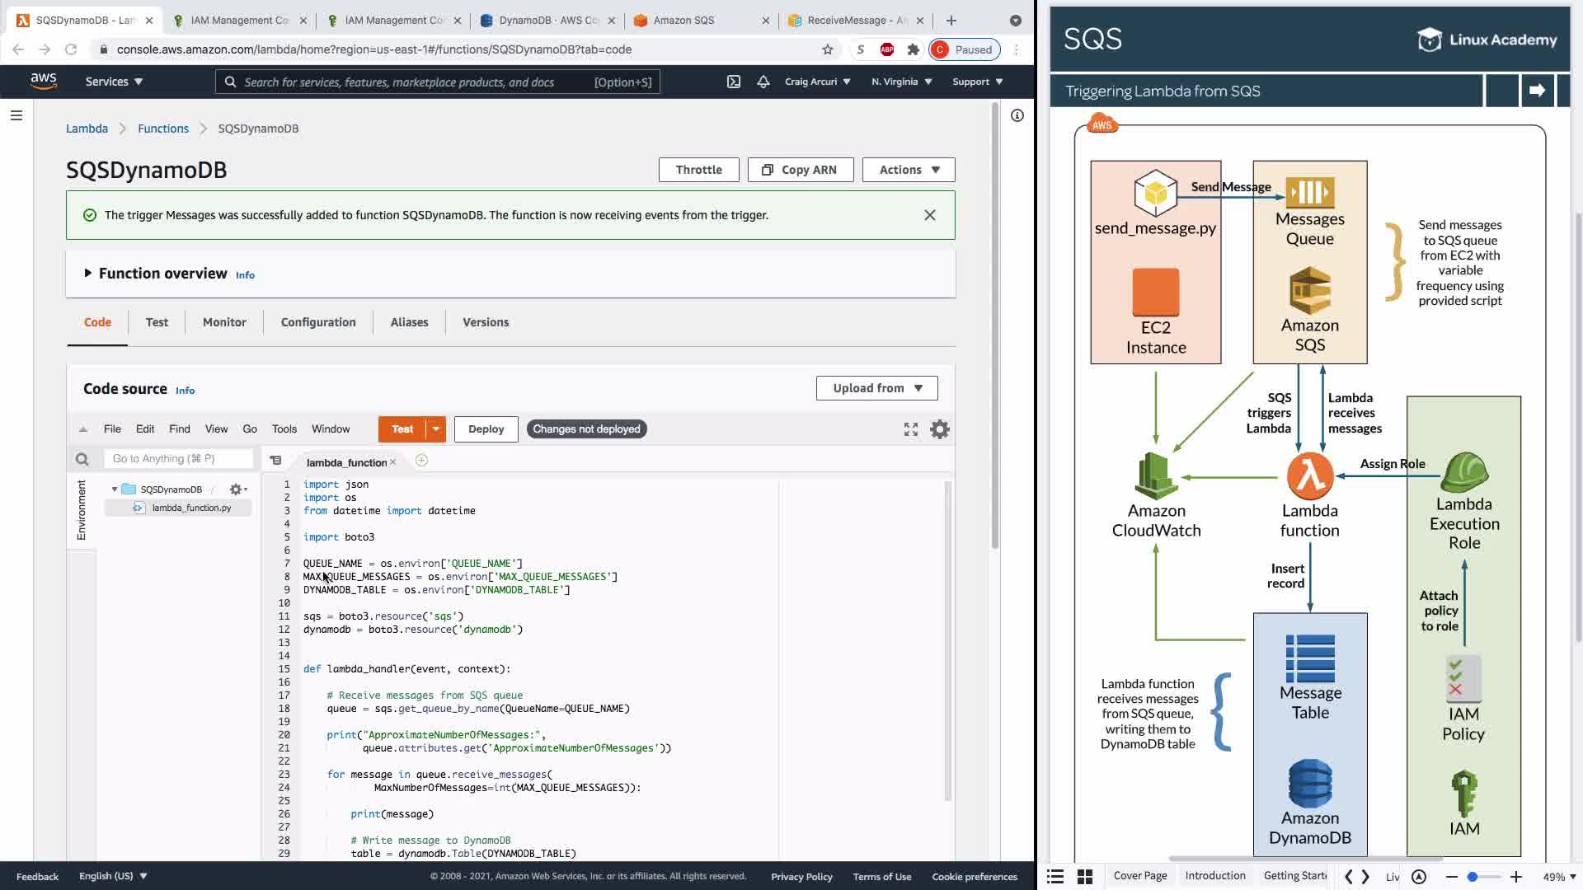This screenshot has height=890, width=1583.
Task: Open the Tools menu in the editor
Action: point(284,429)
